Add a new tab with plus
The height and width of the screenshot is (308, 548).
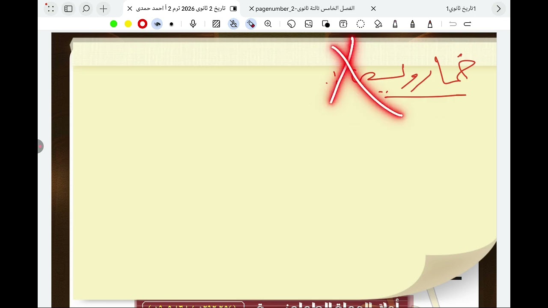click(x=104, y=9)
